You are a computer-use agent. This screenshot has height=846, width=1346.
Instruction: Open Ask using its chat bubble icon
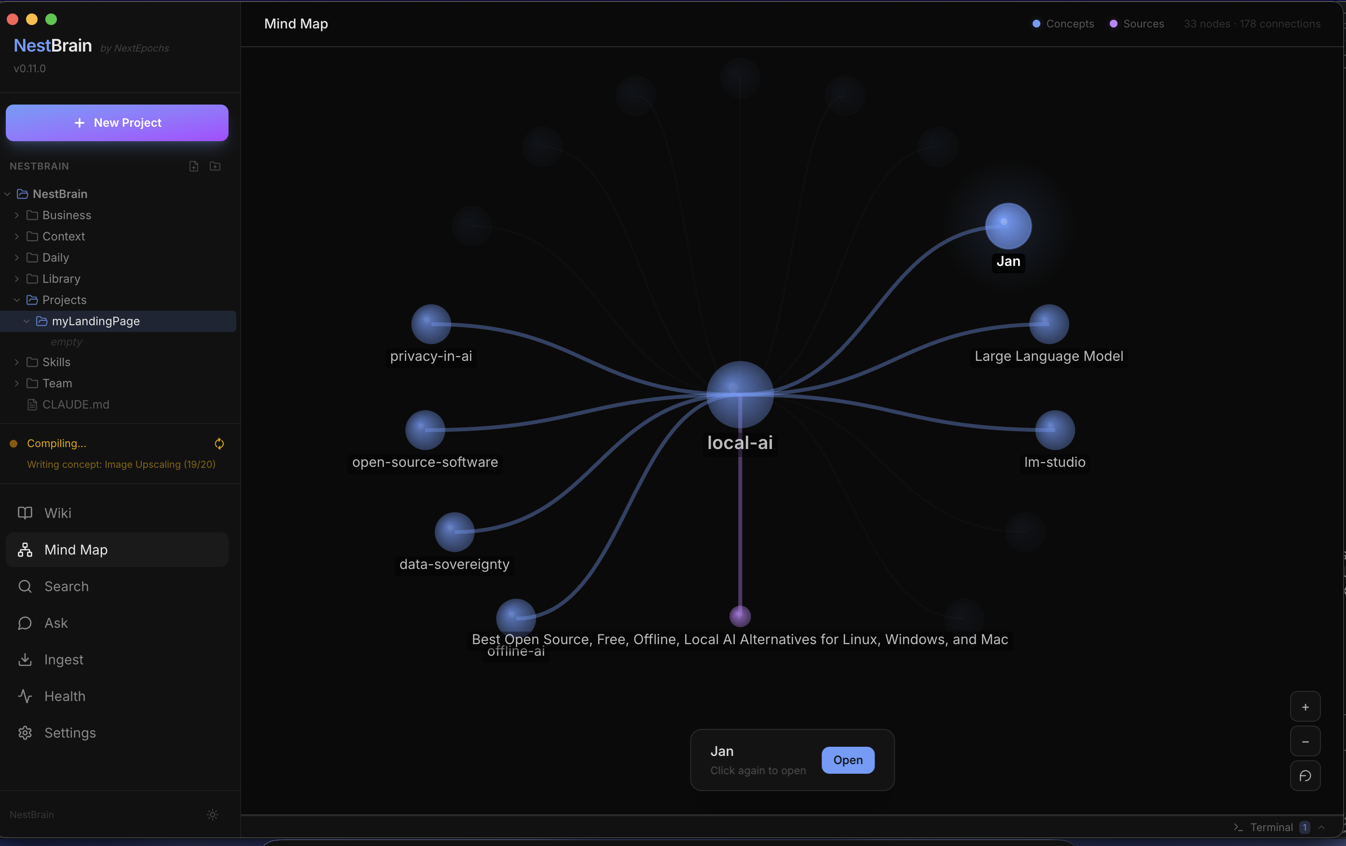(25, 623)
